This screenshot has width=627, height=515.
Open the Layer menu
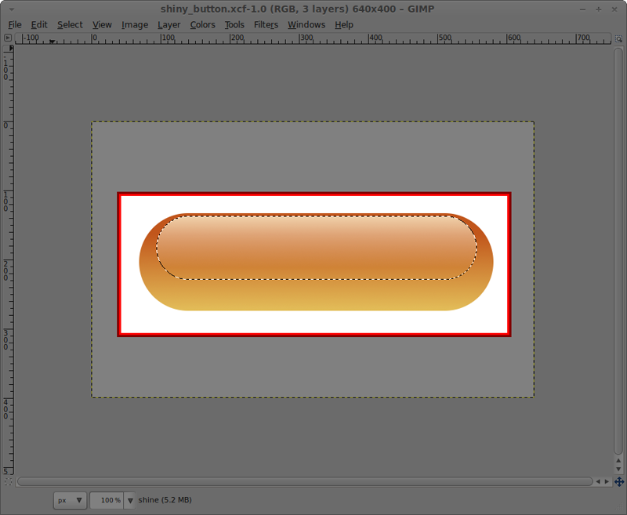point(169,24)
